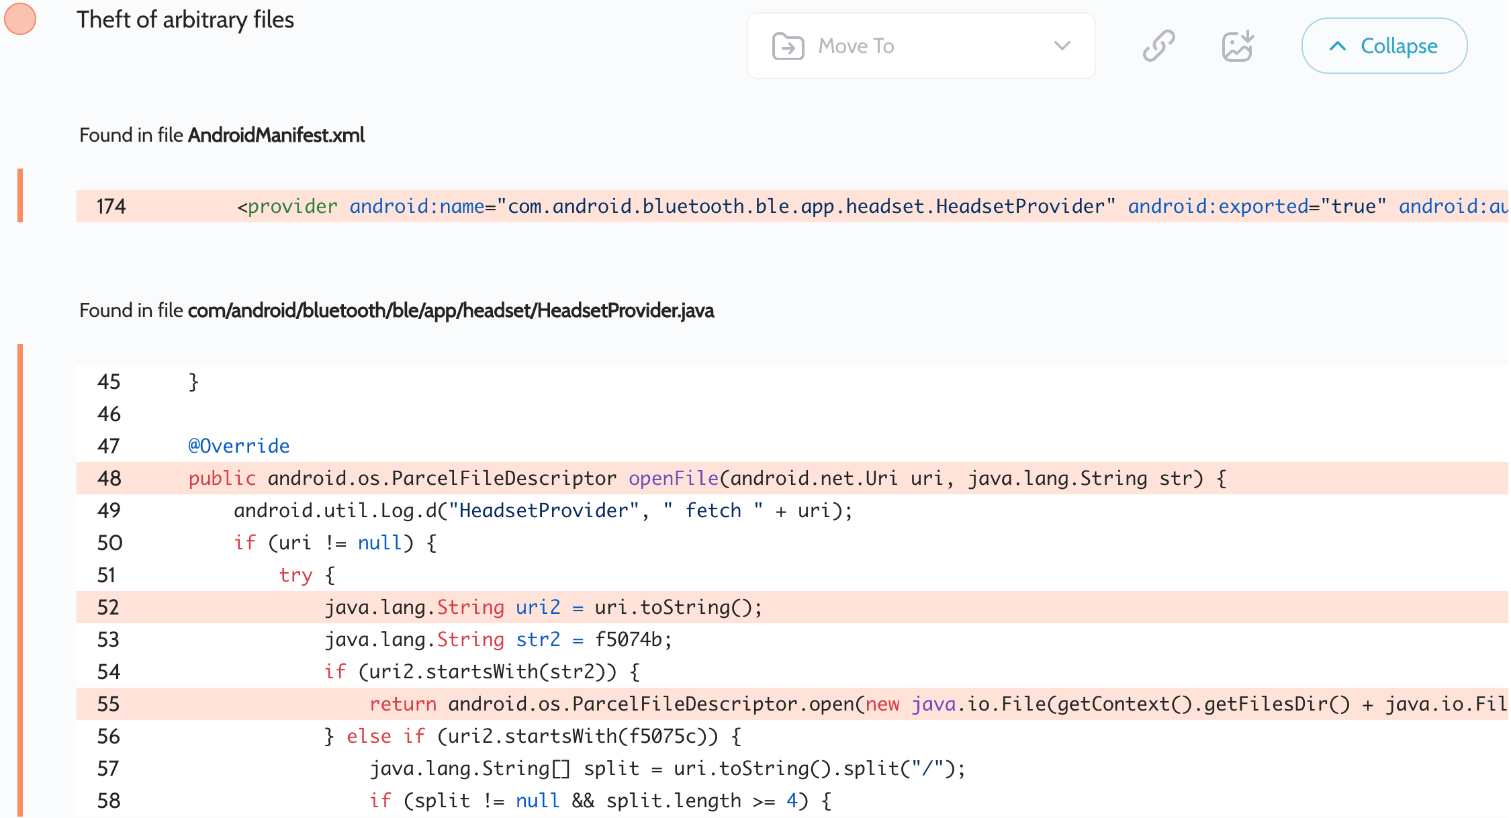The width and height of the screenshot is (1511, 818).
Task: Collapse the vulnerability details
Action: [1384, 46]
